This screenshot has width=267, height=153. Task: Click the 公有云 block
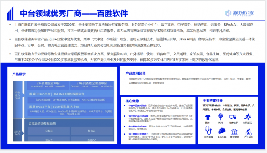[49, 131]
